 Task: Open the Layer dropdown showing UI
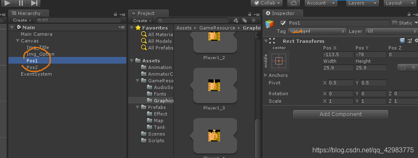(392, 31)
